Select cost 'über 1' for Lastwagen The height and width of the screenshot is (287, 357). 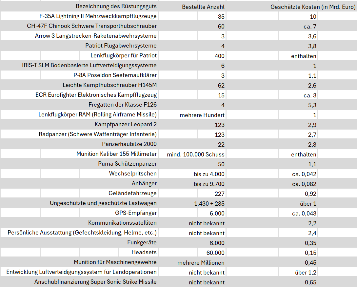[x=308, y=203]
